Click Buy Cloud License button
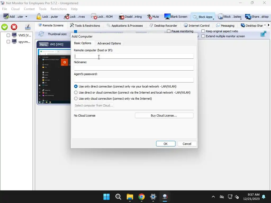Image resolution: width=271 pixels, height=203 pixels. (164, 116)
